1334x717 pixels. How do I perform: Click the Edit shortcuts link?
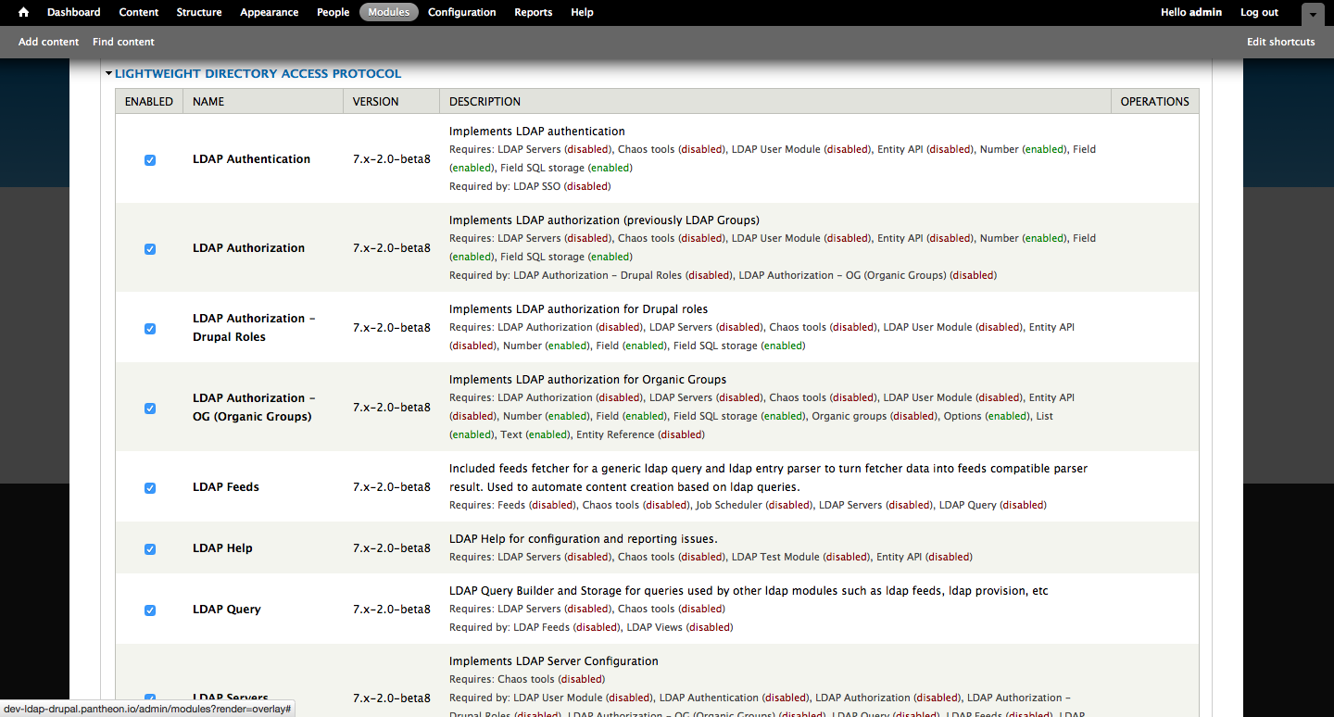pos(1281,42)
